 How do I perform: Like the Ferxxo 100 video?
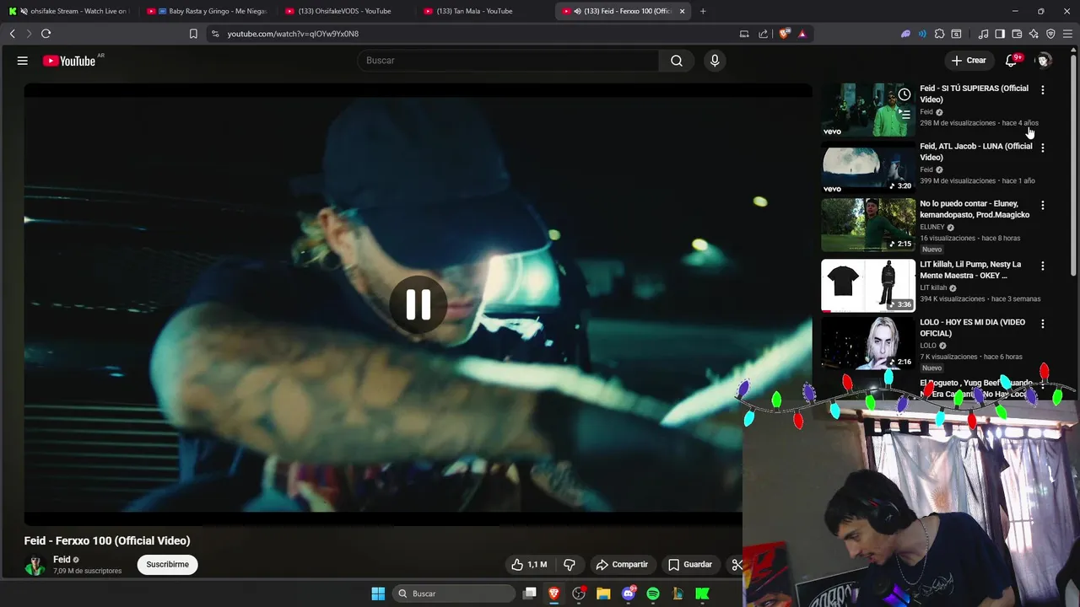(528, 565)
